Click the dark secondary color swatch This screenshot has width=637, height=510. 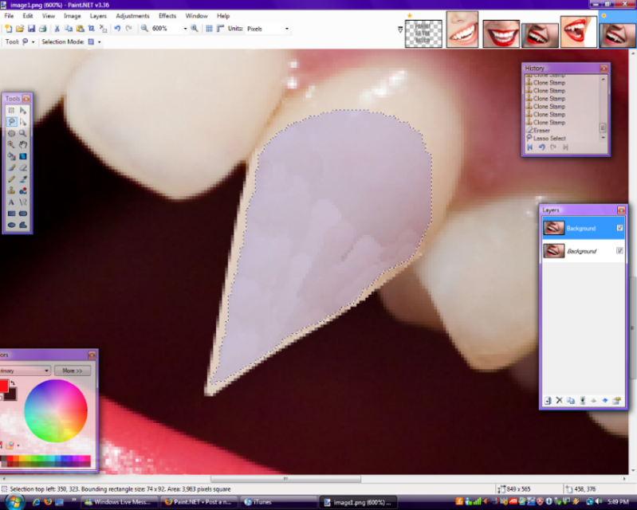pos(11,394)
